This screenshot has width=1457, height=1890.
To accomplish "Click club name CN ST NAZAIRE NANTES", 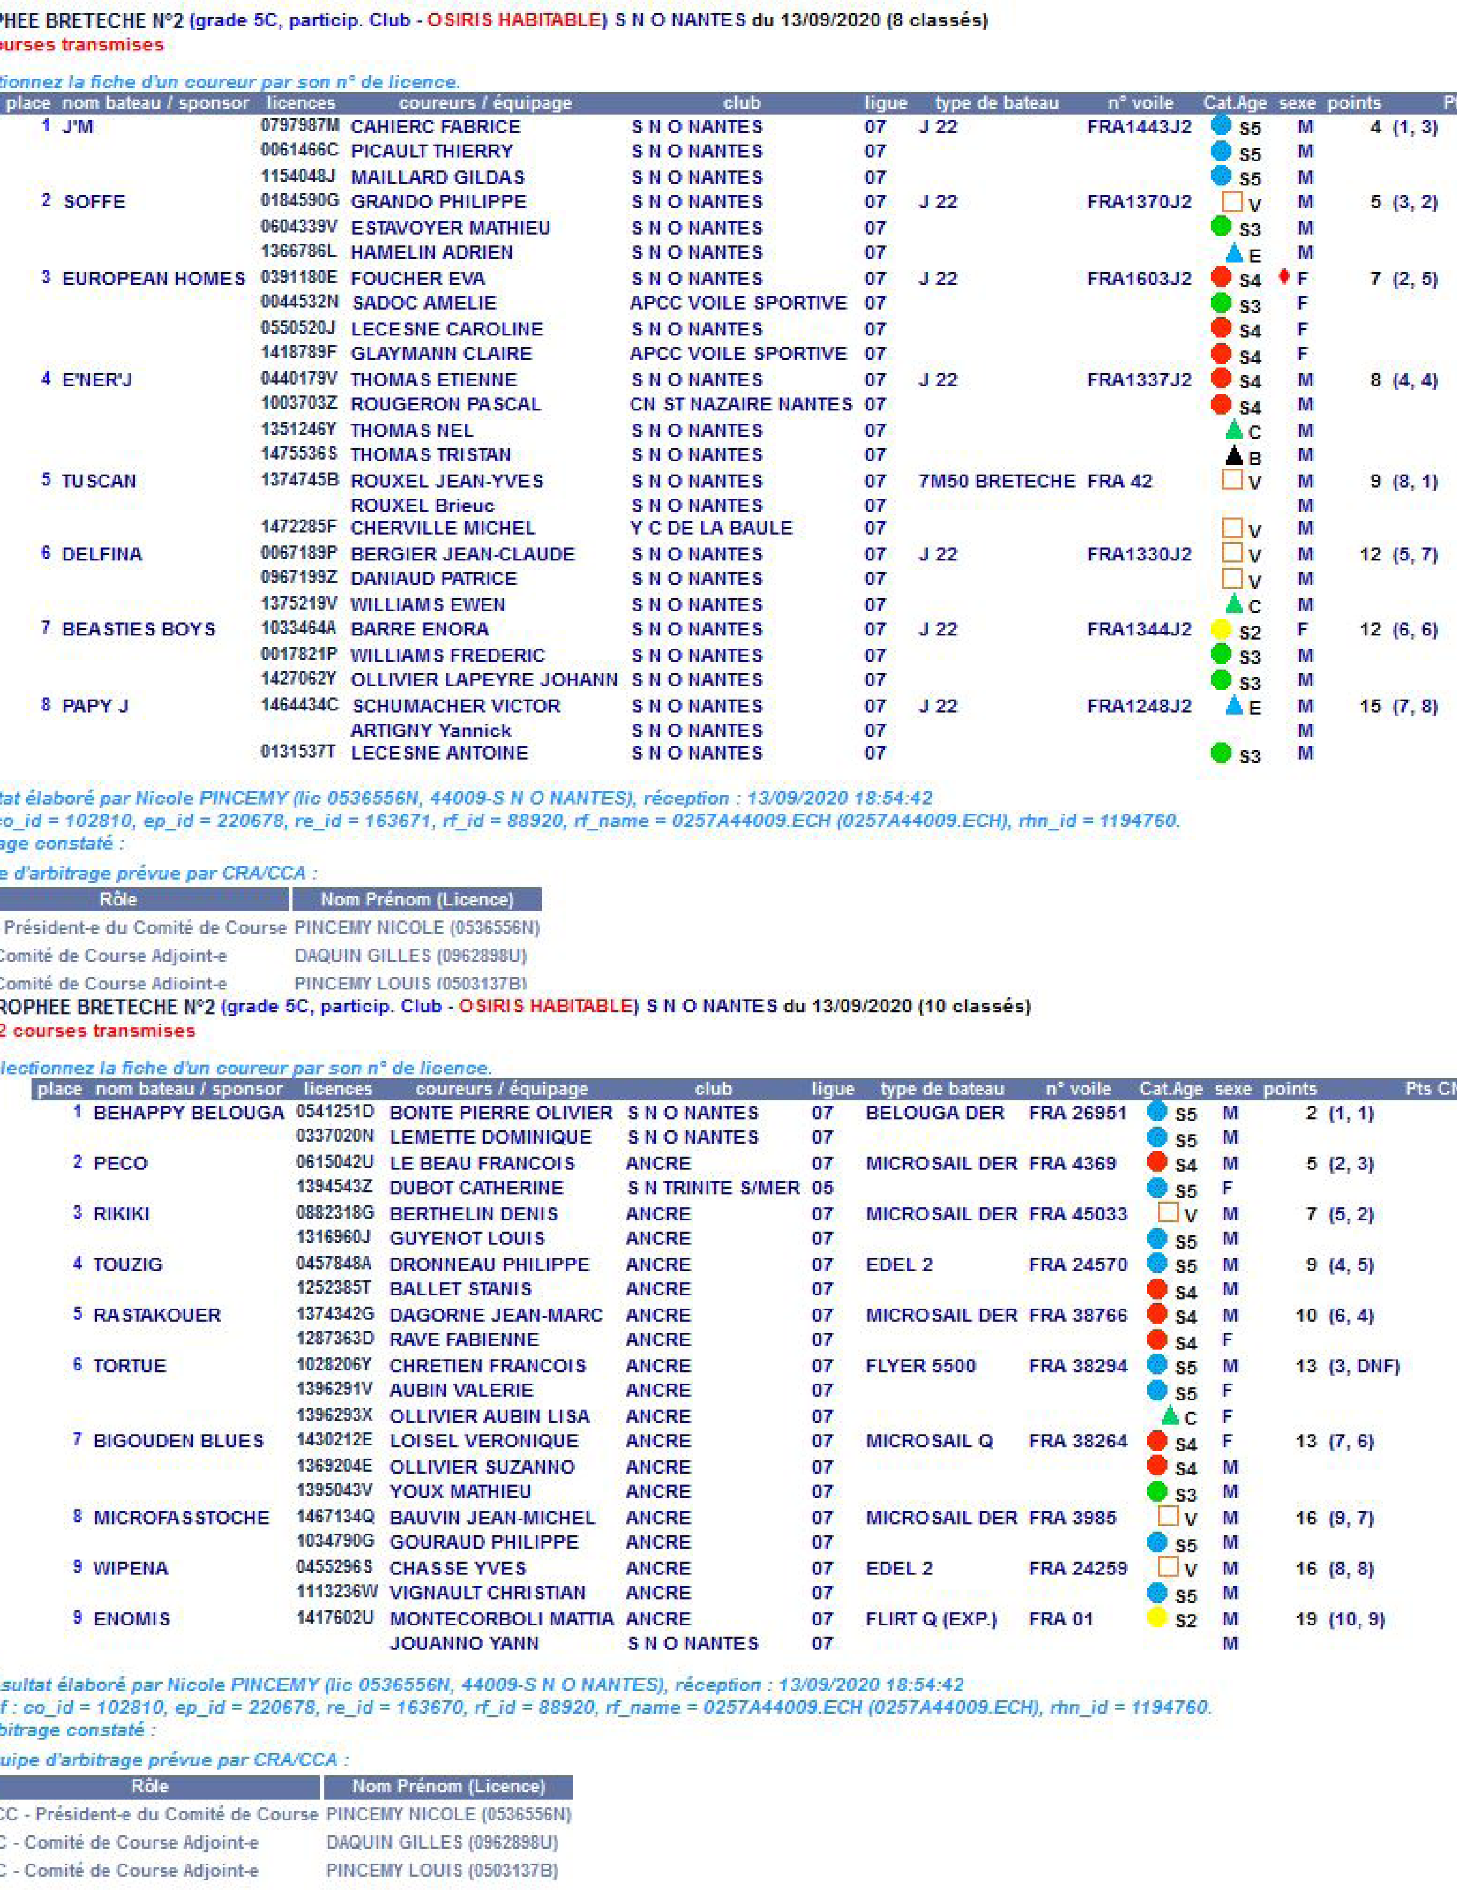I will (x=741, y=404).
